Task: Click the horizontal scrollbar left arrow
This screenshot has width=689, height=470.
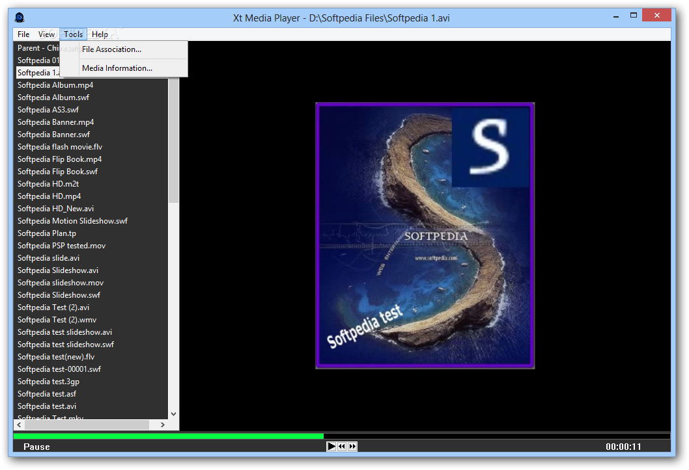Action: tap(19, 425)
